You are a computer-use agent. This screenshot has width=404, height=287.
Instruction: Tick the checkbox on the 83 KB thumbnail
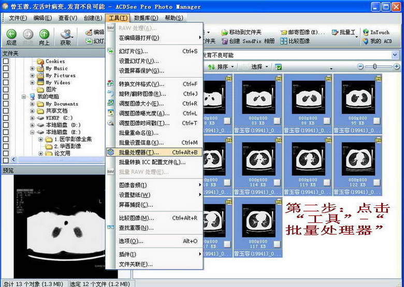[x=277, y=121]
